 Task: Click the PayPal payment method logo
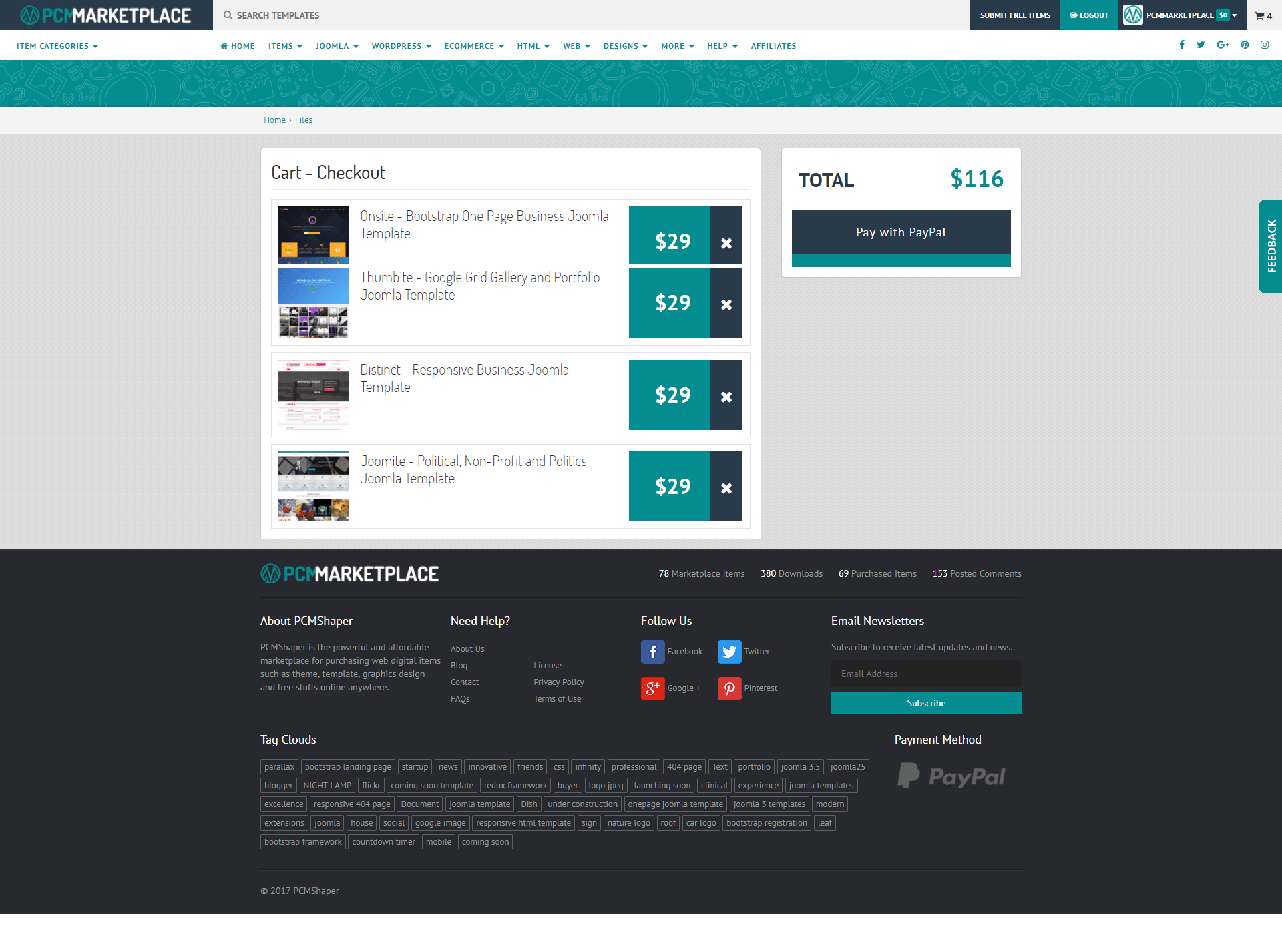[x=951, y=776]
